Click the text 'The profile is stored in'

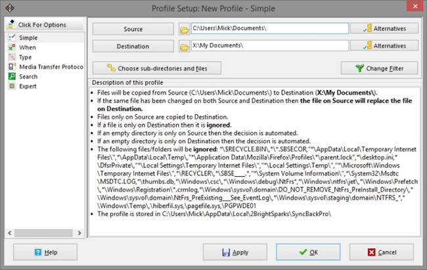point(129,214)
